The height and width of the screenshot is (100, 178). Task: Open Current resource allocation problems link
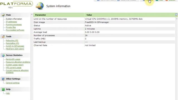pos(17,71)
